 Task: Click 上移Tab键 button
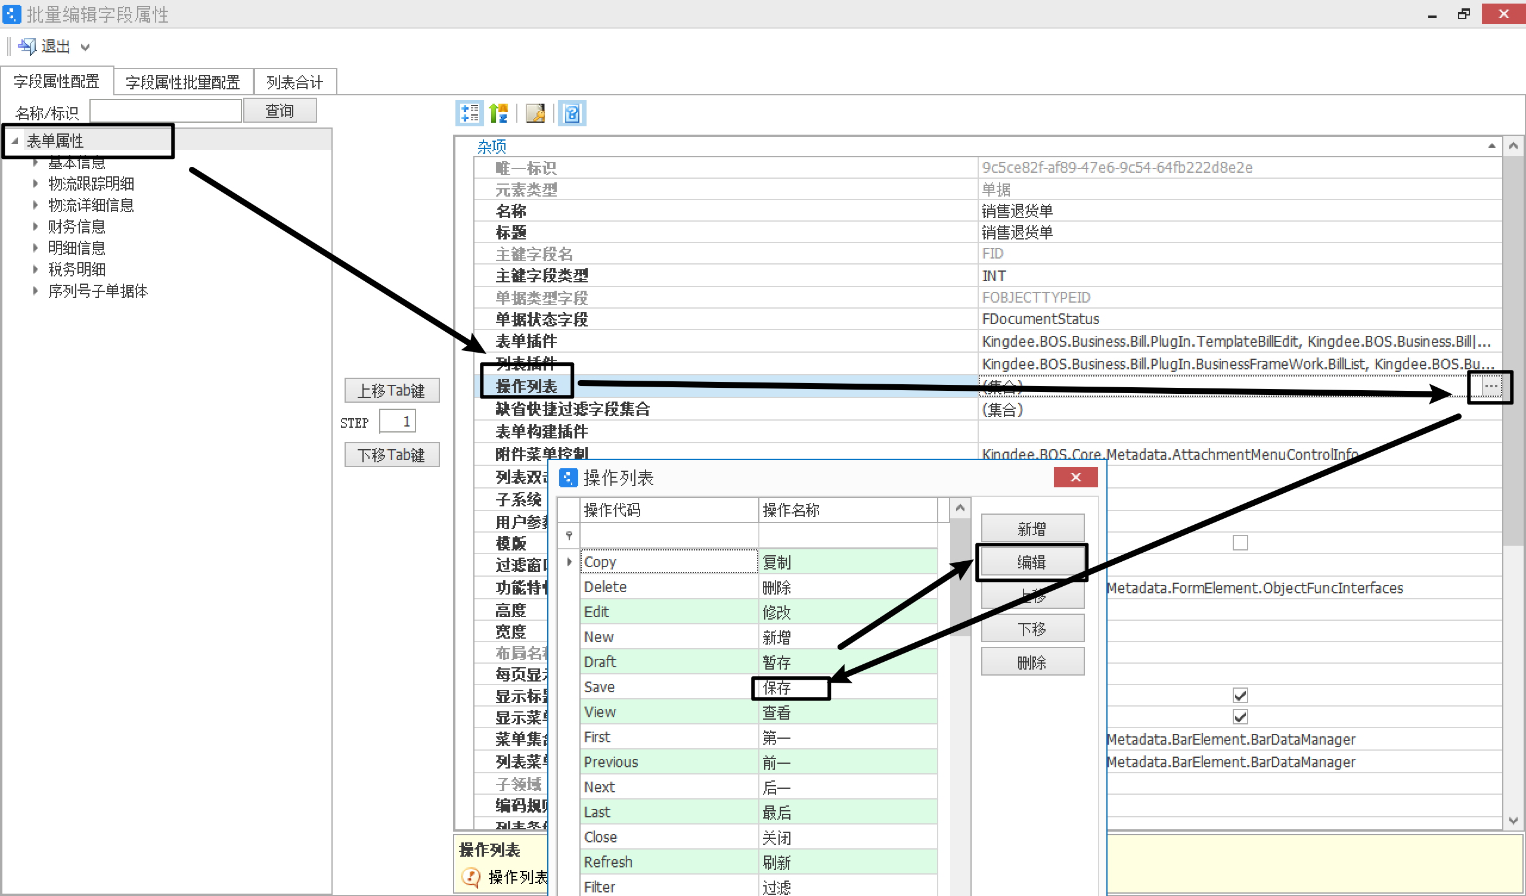[392, 390]
